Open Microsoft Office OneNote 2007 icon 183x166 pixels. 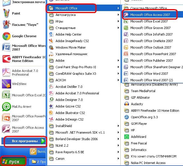coord(126,41)
